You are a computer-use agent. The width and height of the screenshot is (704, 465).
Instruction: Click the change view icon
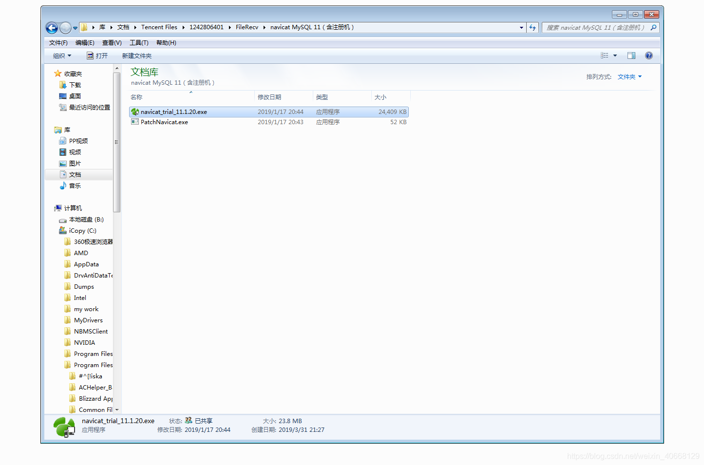[605, 56]
